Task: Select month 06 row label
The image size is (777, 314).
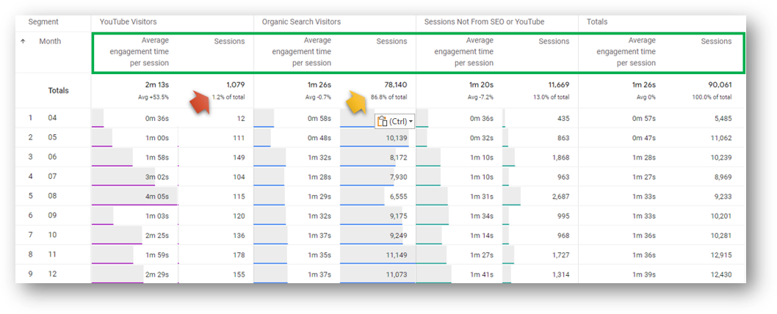Action: (x=53, y=157)
